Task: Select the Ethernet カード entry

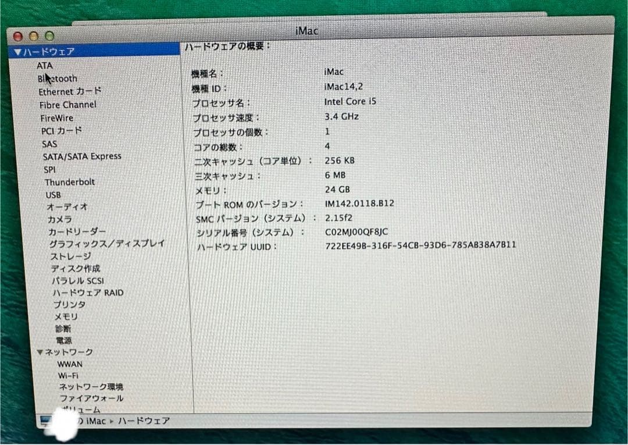Action: (x=70, y=91)
